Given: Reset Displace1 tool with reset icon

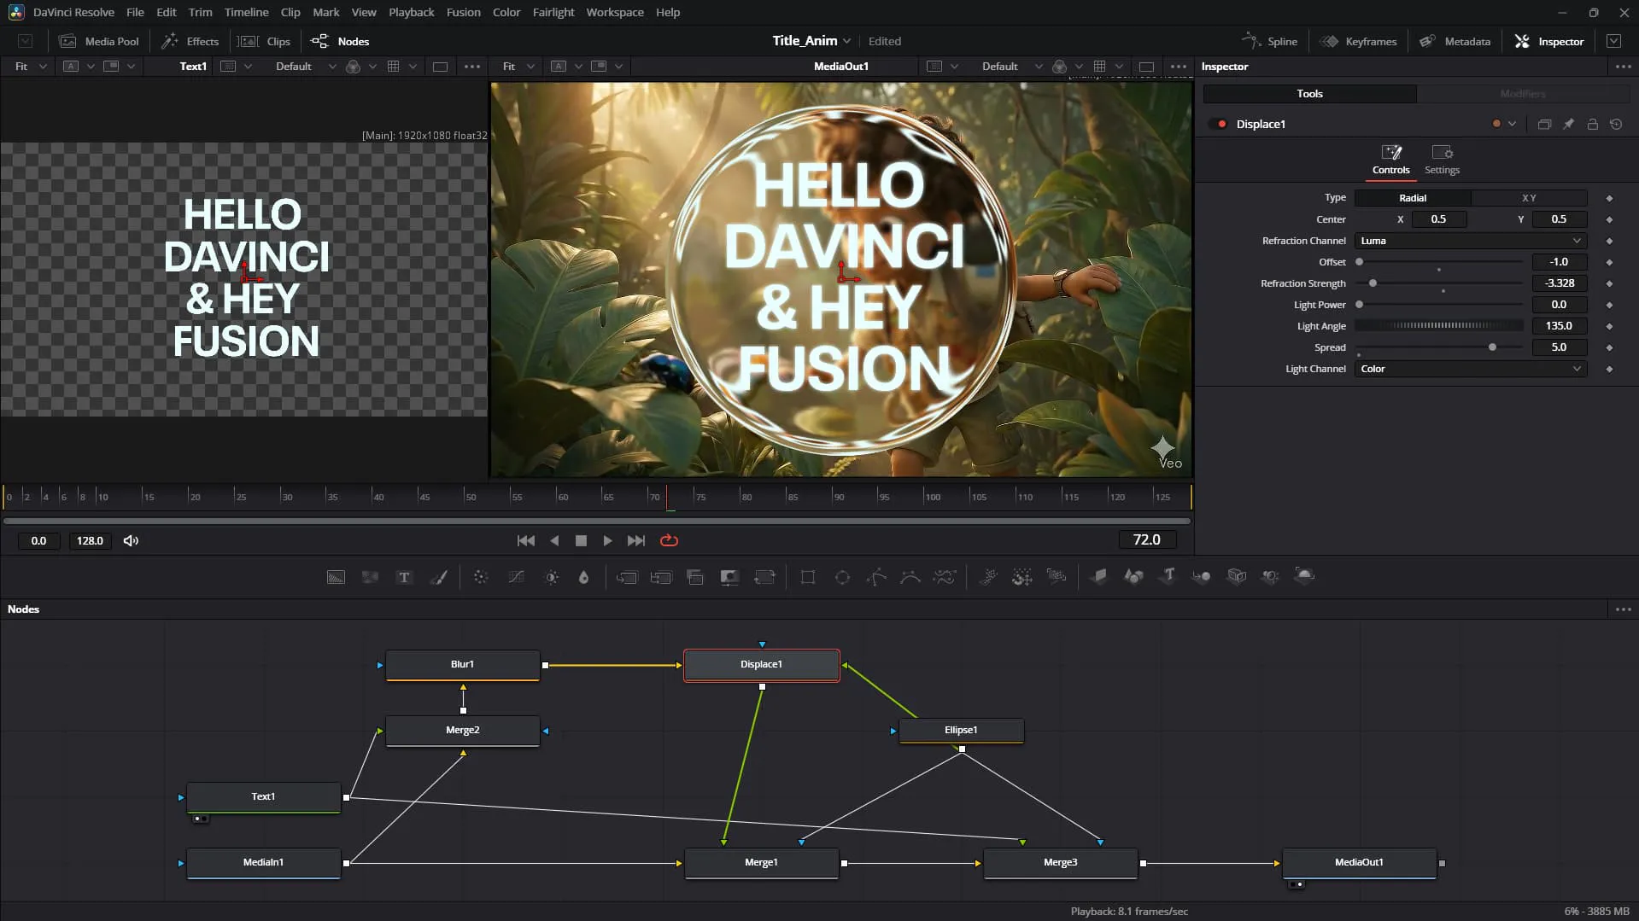Looking at the screenshot, I should [1616, 125].
